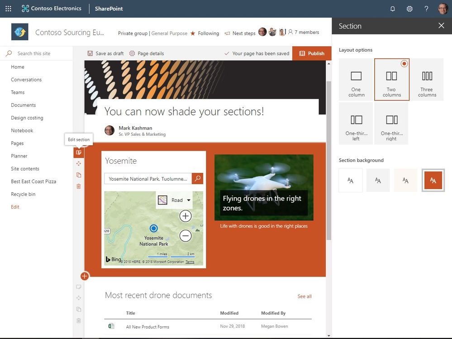Screen dimensions: 452x339
Task: Click Mark Kashman's author photo
Action: coord(109,130)
